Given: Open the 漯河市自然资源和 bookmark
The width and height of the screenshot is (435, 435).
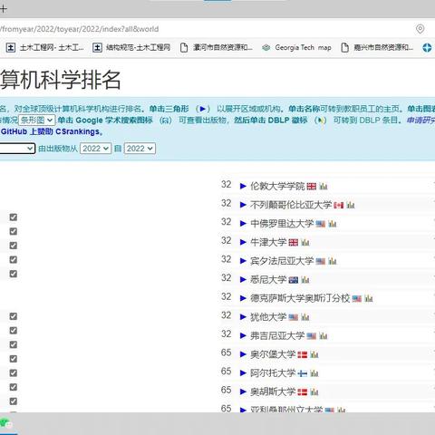Looking at the screenshot, I should point(216,48).
